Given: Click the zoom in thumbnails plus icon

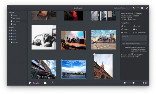Looking at the screenshot, I should [144, 83].
